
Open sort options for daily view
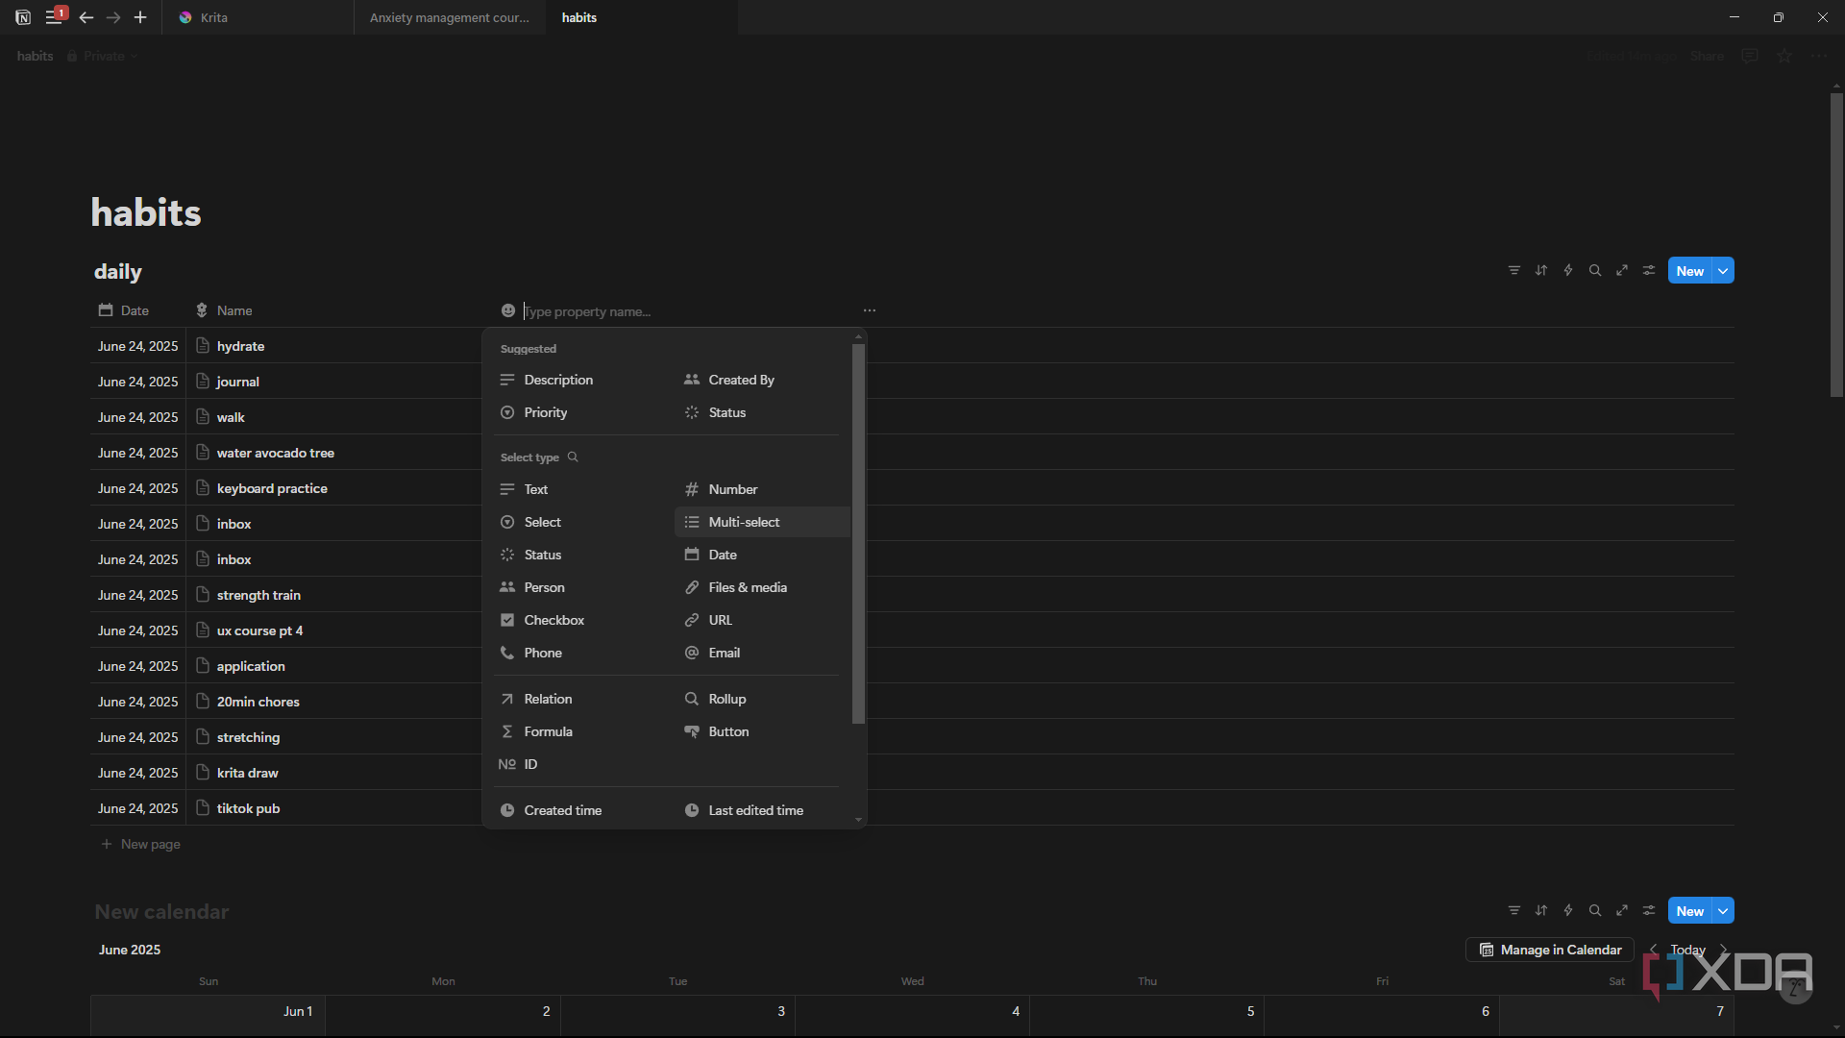tap(1540, 271)
